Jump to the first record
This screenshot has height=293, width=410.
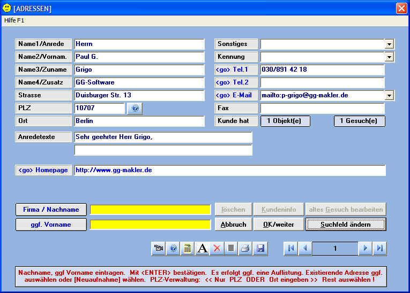tap(291, 248)
